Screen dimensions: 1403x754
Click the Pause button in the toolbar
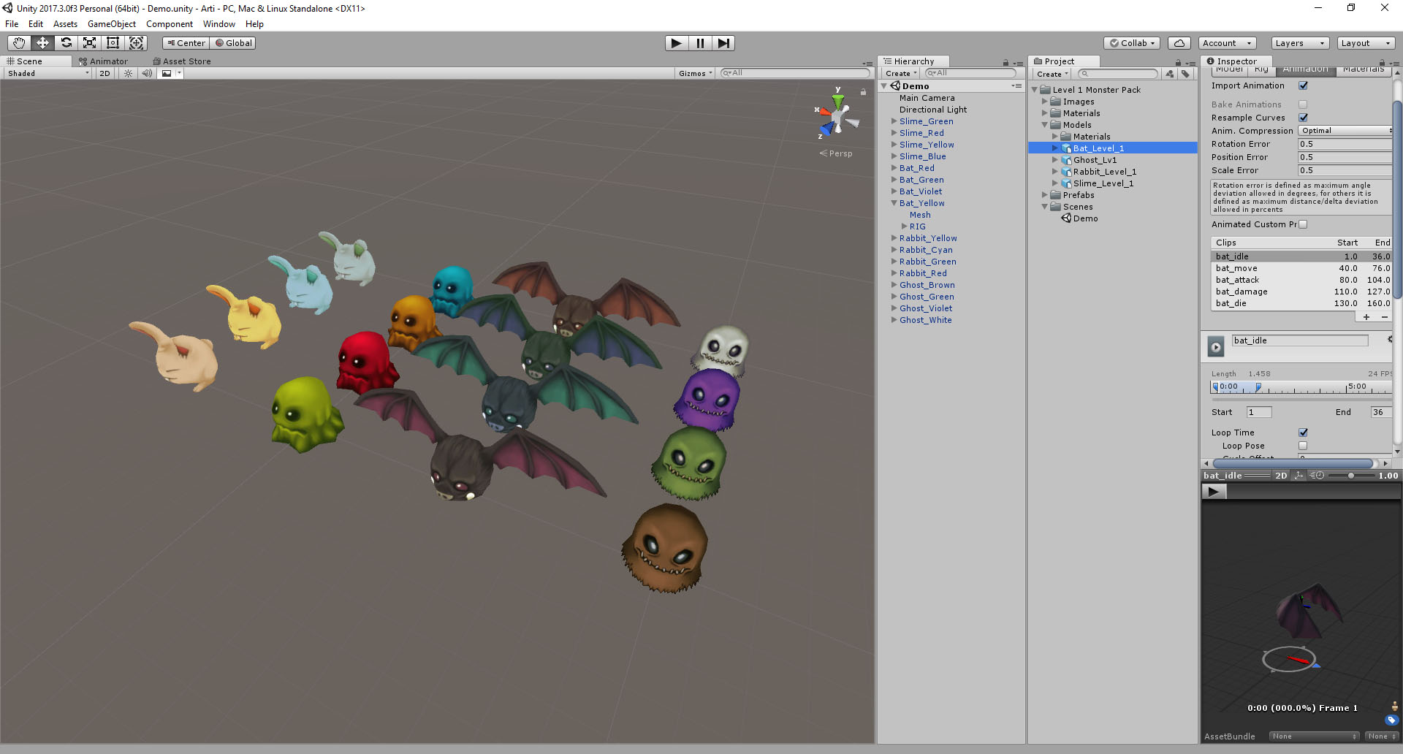pos(699,43)
